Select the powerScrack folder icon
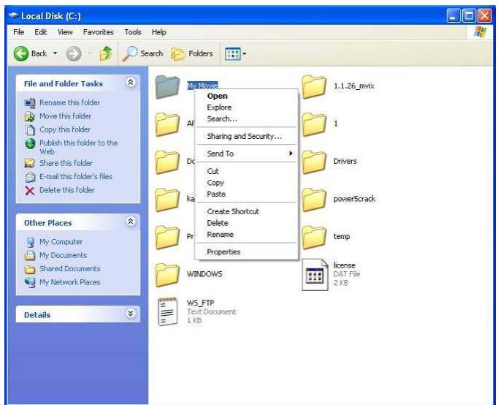Image resolution: width=498 pixels, height=405 pixels. click(314, 200)
